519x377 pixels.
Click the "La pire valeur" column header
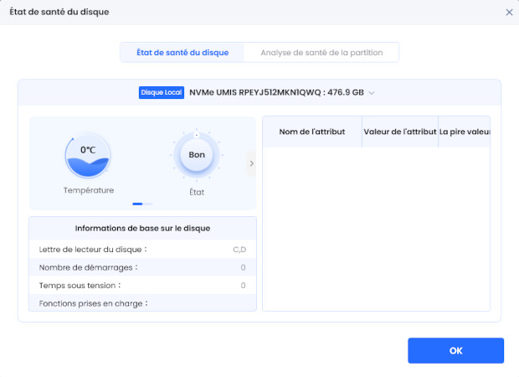tap(465, 132)
